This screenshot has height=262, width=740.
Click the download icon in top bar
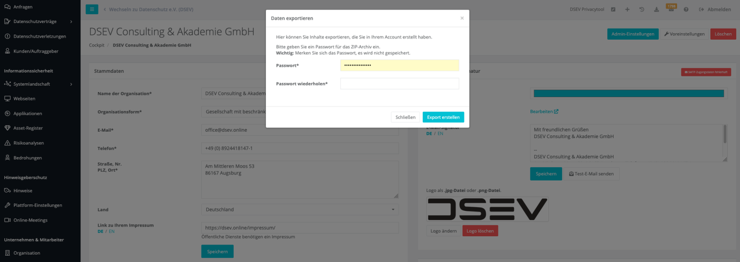coord(656,9)
